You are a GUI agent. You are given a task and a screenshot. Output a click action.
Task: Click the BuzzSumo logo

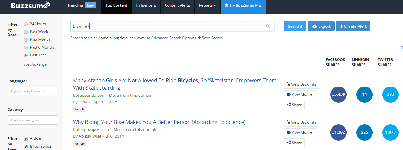click(30, 6)
